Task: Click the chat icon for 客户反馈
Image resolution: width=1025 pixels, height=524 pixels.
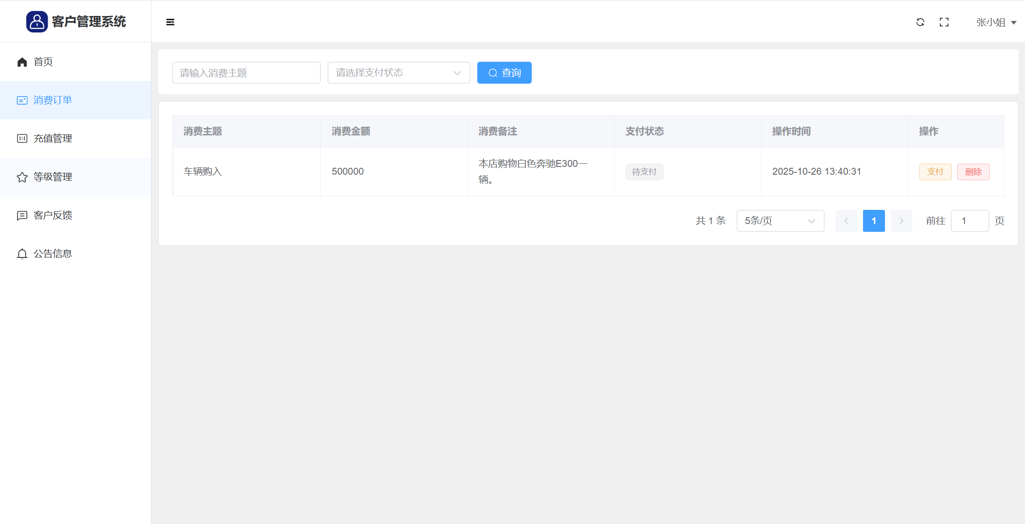Action: coord(22,215)
